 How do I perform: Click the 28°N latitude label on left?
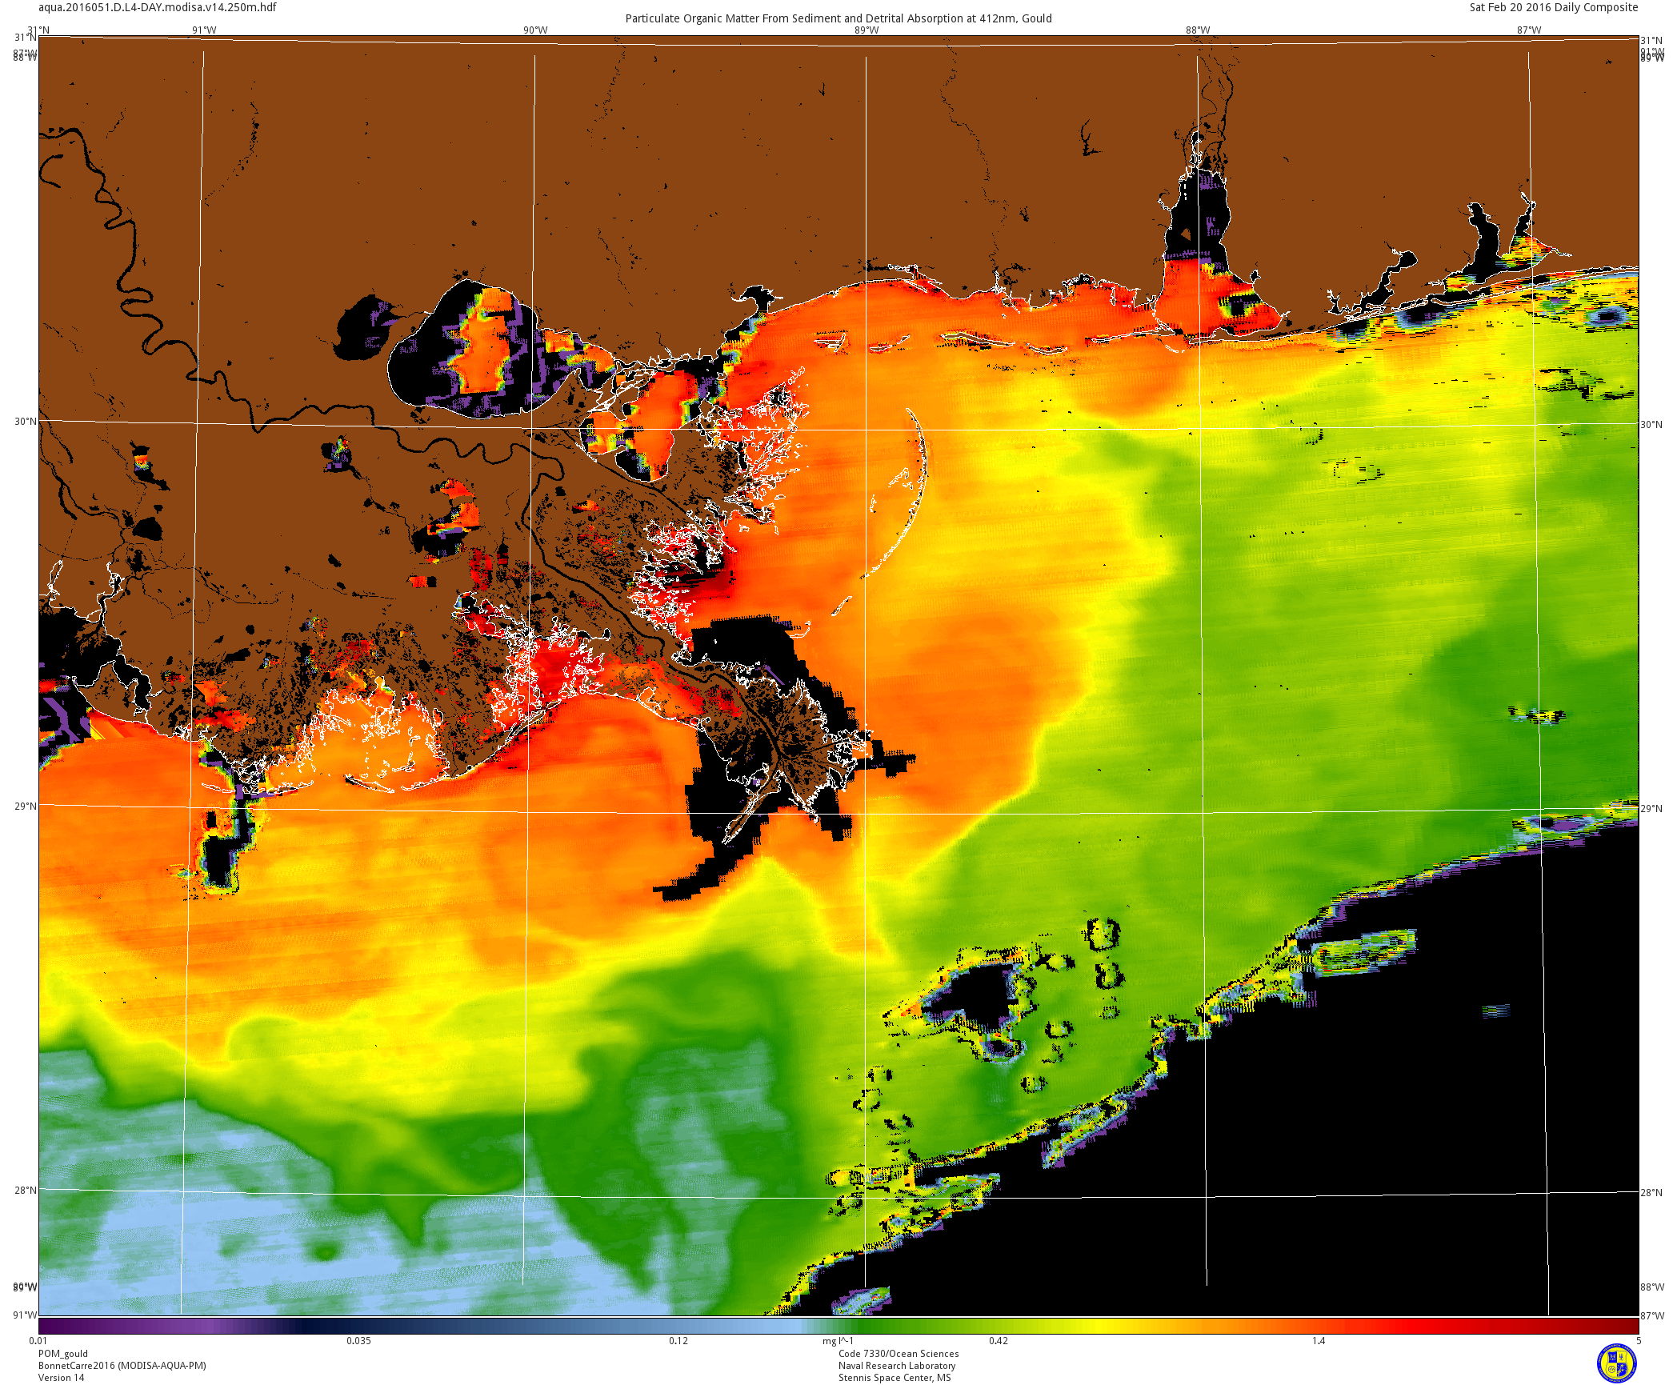25,1190
